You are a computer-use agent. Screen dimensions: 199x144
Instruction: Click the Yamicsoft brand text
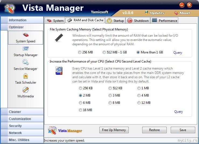click(x=100, y=12)
